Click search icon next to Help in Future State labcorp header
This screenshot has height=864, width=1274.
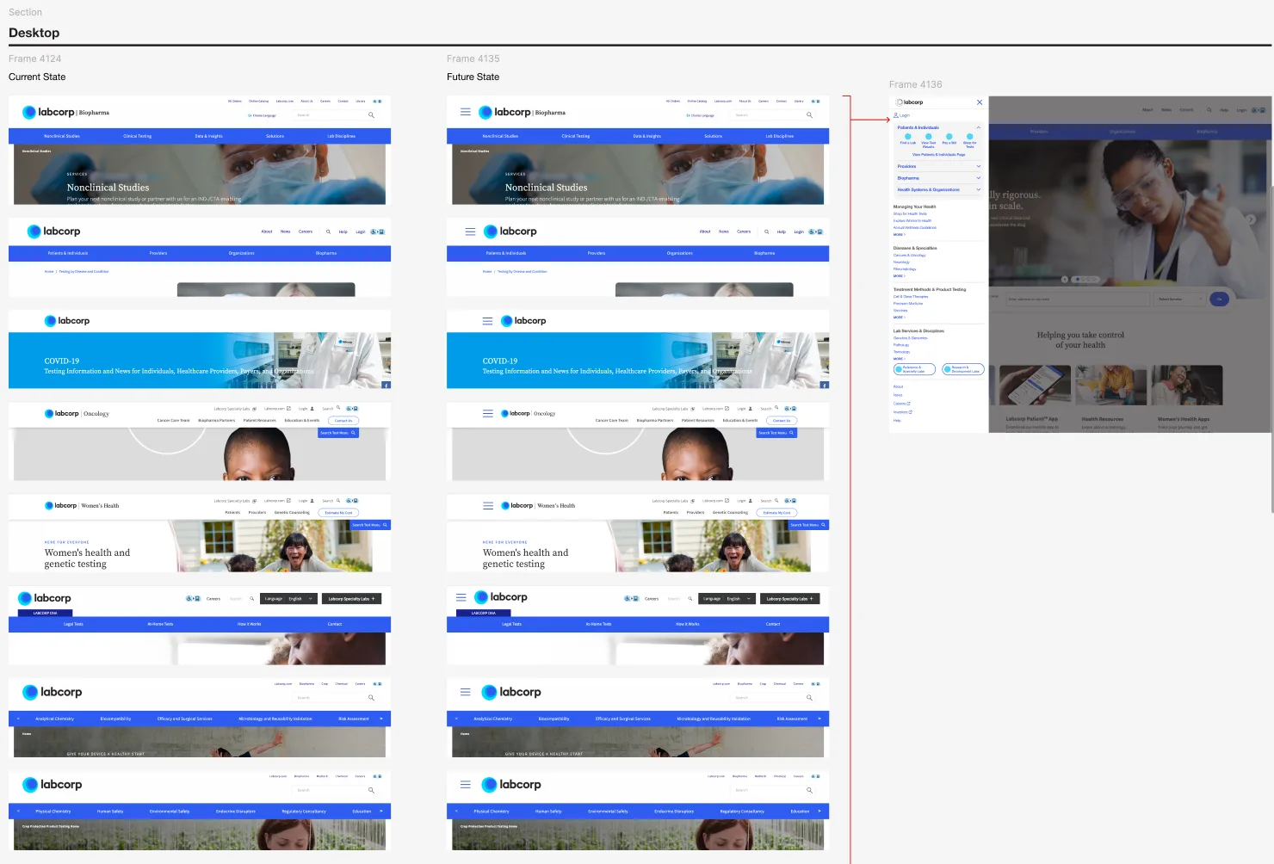[x=766, y=231]
